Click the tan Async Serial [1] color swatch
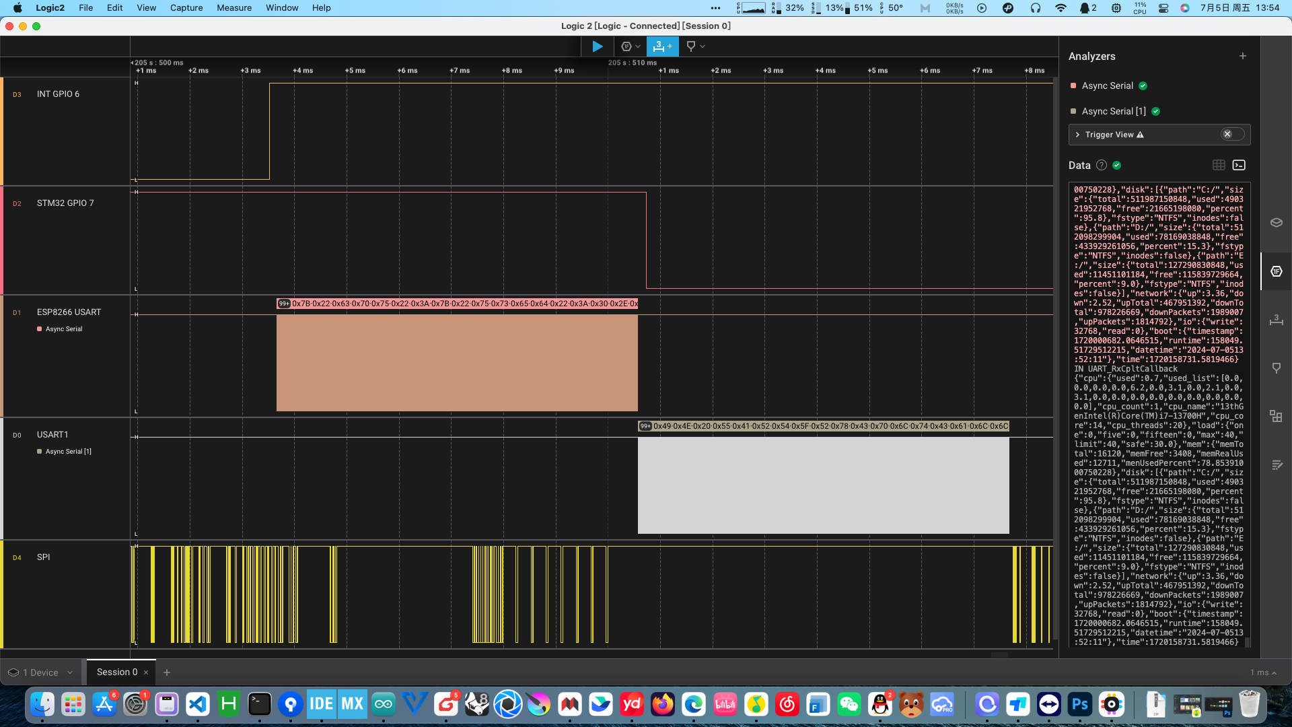 [x=1073, y=112]
